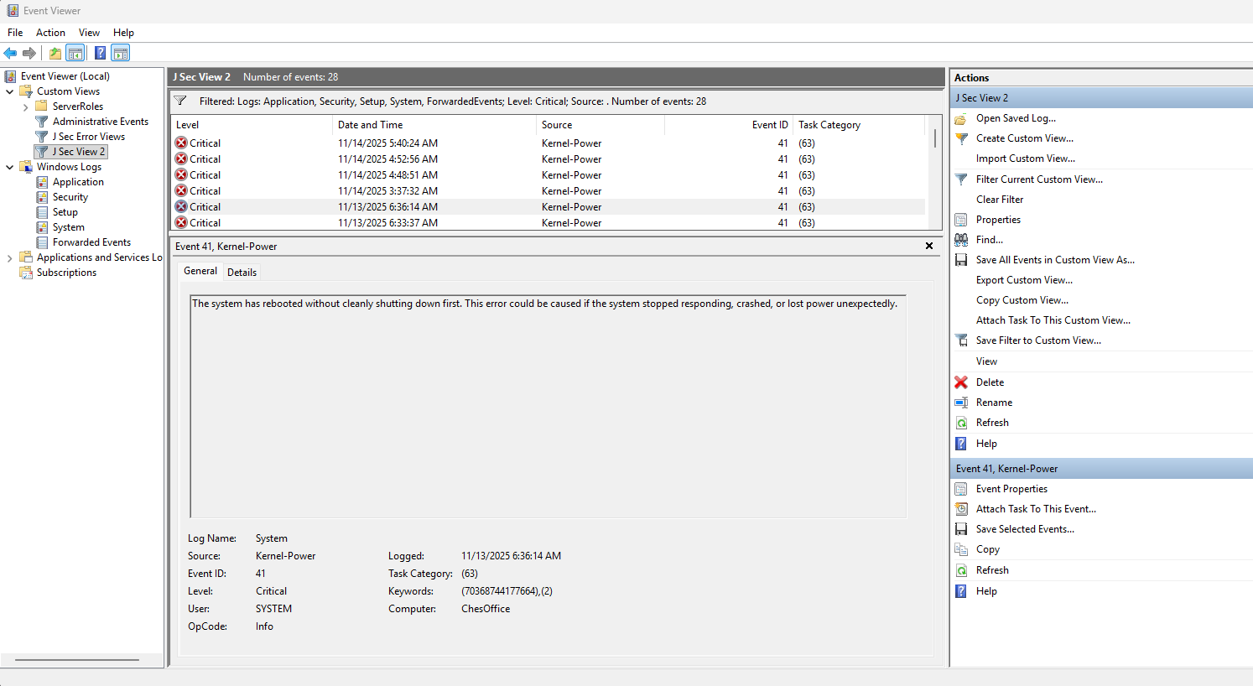
Task: Click the Save Filter to Custom View icon
Action: coord(961,340)
